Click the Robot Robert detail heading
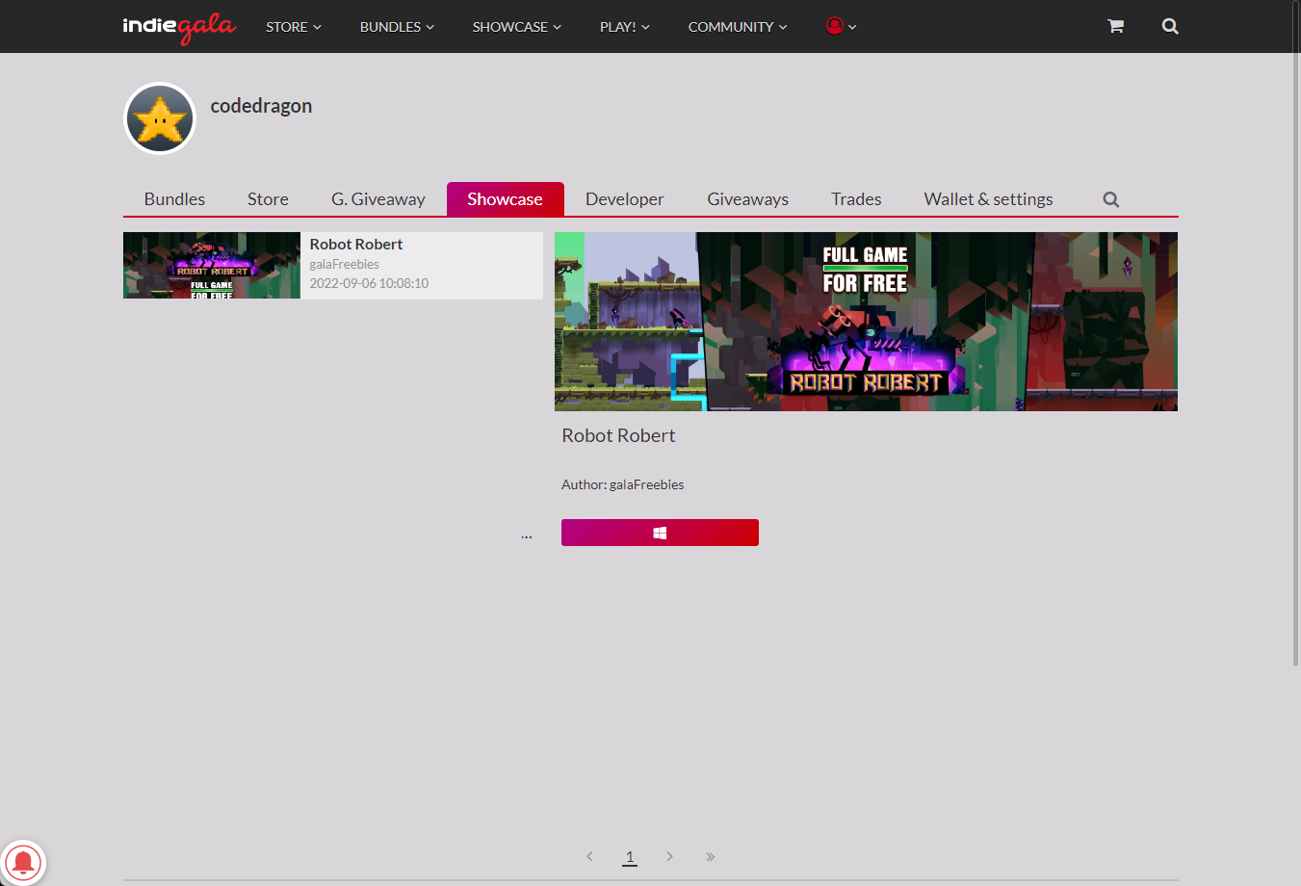The width and height of the screenshot is (1301, 886). tap(618, 435)
